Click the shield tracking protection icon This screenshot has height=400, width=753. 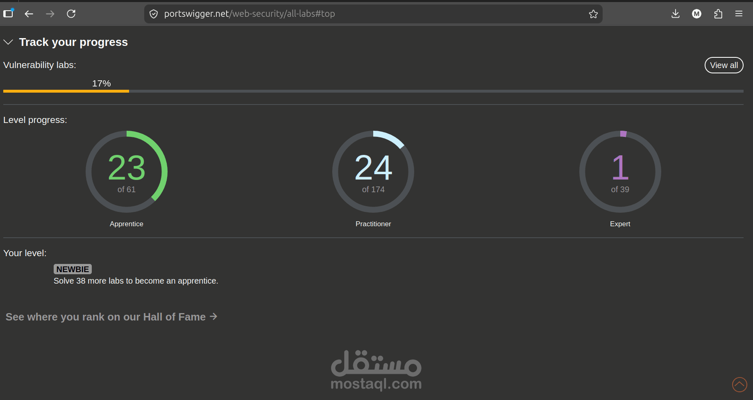pyautogui.click(x=154, y=14)
